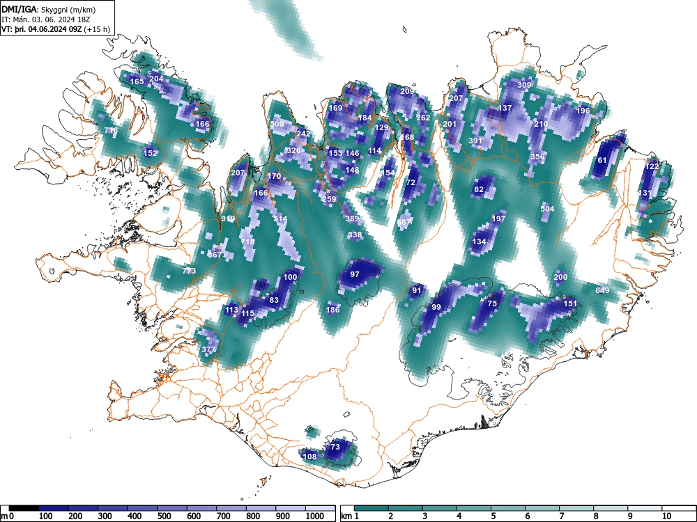
Task: Click visibility value 184 on the map
Action: tap(365, 118)
